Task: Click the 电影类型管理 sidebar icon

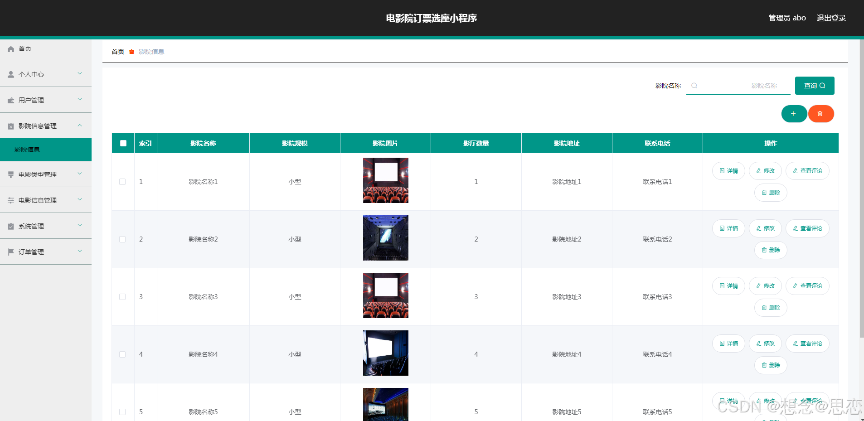Action: pyautogui.click(x=11, y=174)
